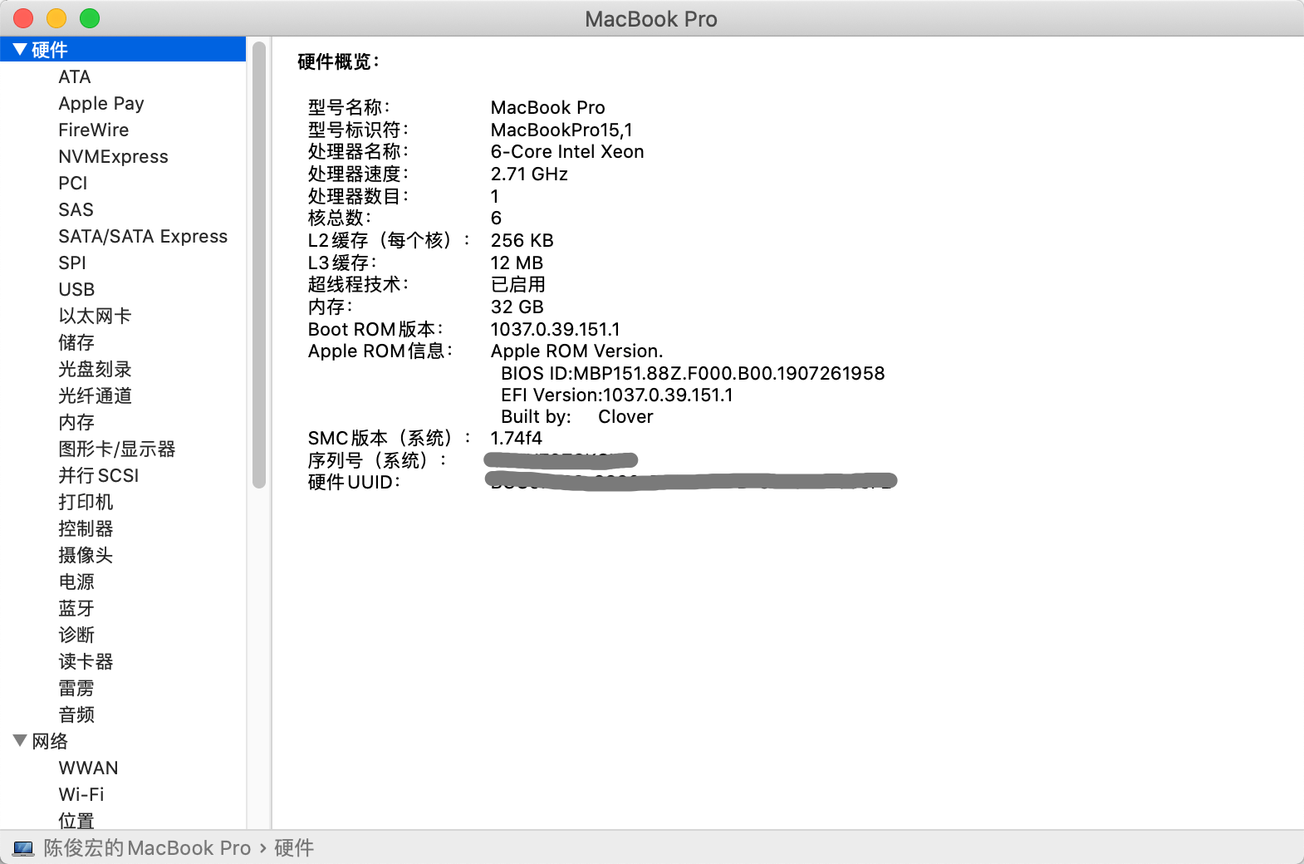Screen dimensions: 1304x864
Task: Click the memory value 32 GB
Action: coord(517,307)
